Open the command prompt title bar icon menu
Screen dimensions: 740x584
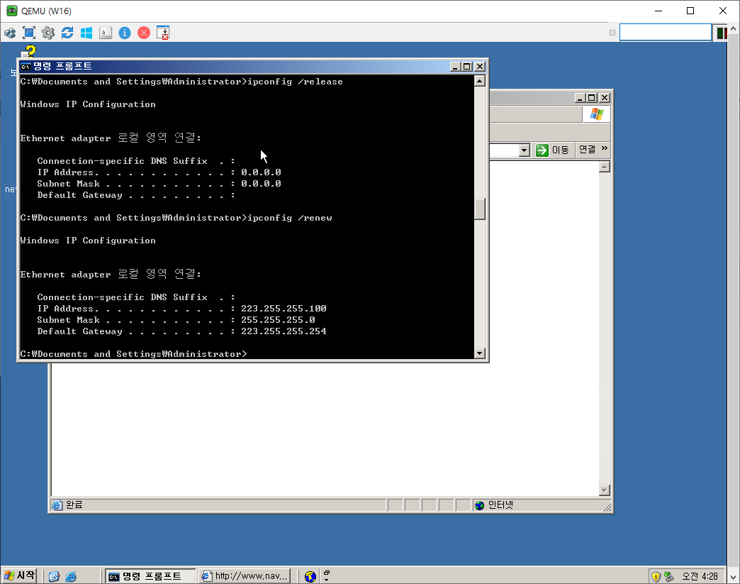26,67
